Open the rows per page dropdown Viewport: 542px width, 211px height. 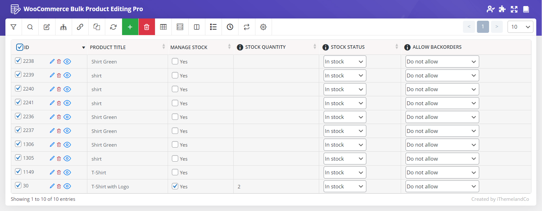520,27
